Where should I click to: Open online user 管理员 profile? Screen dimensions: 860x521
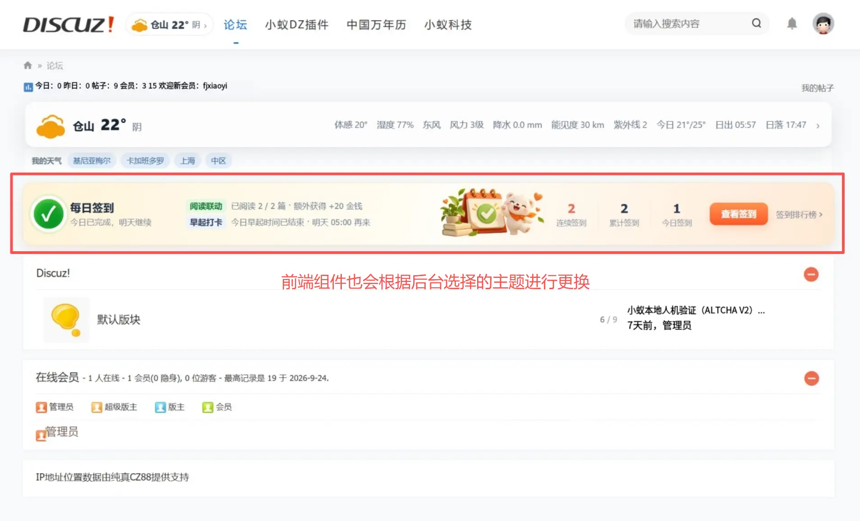(x=62, y=432)
